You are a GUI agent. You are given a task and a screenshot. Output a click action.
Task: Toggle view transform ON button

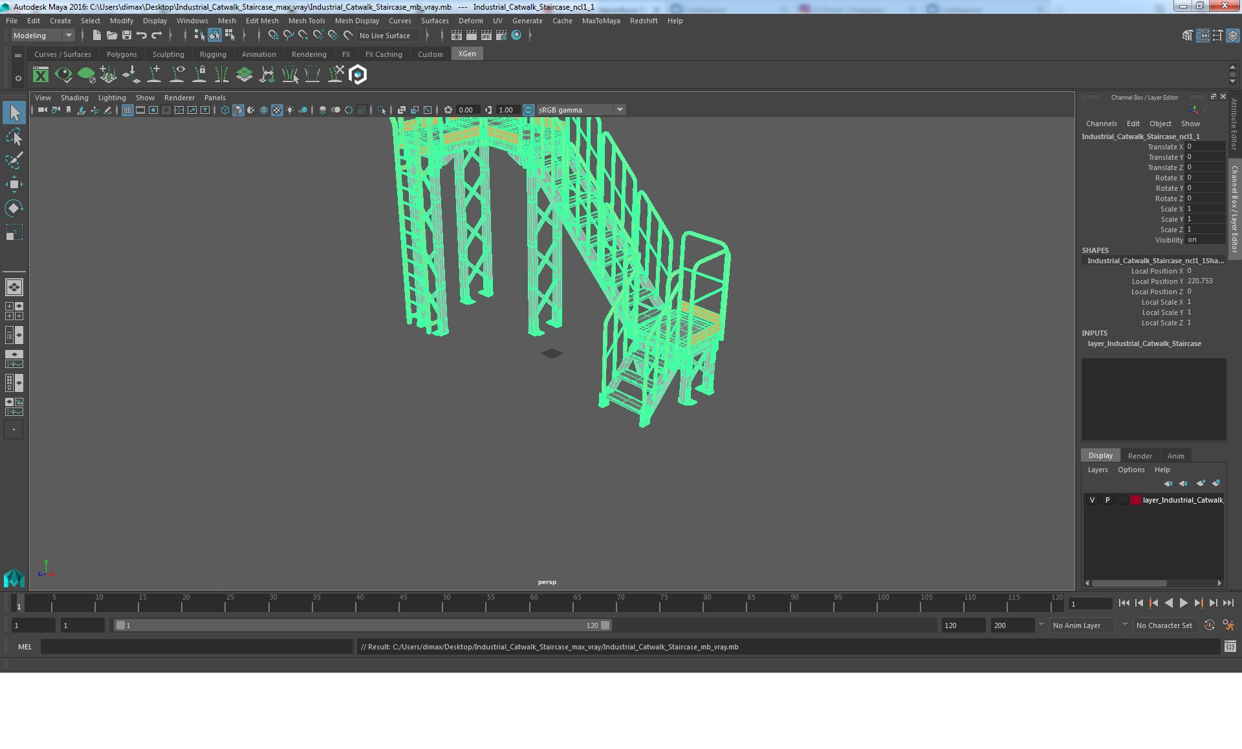tap(528, 110)
